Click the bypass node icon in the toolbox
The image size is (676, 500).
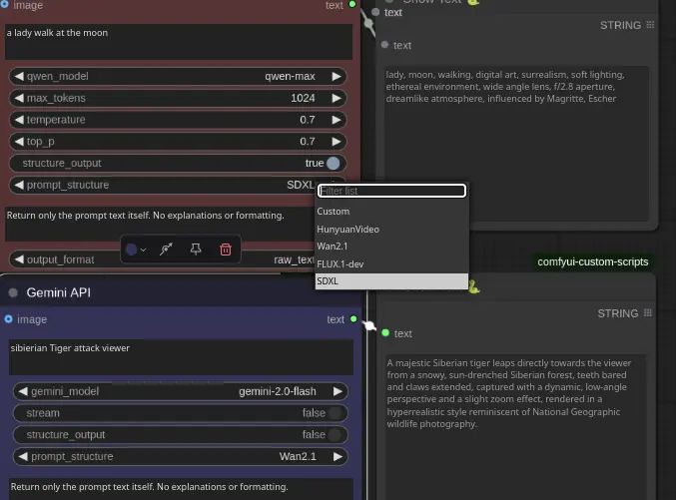pyautogui.click(x=166, y=250)
